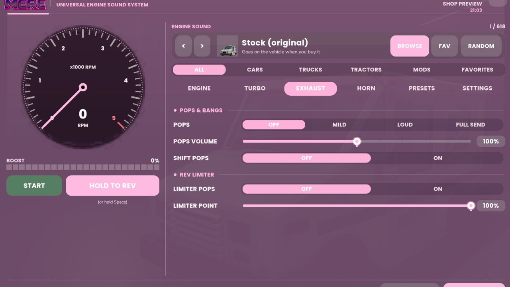Set Pops to LOUD
The width and height of the screenshot is (510, 287).
(x=405, y=125)
